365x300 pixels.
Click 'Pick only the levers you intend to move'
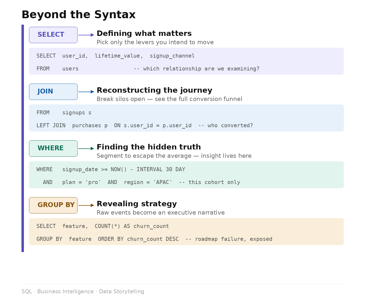155,42
